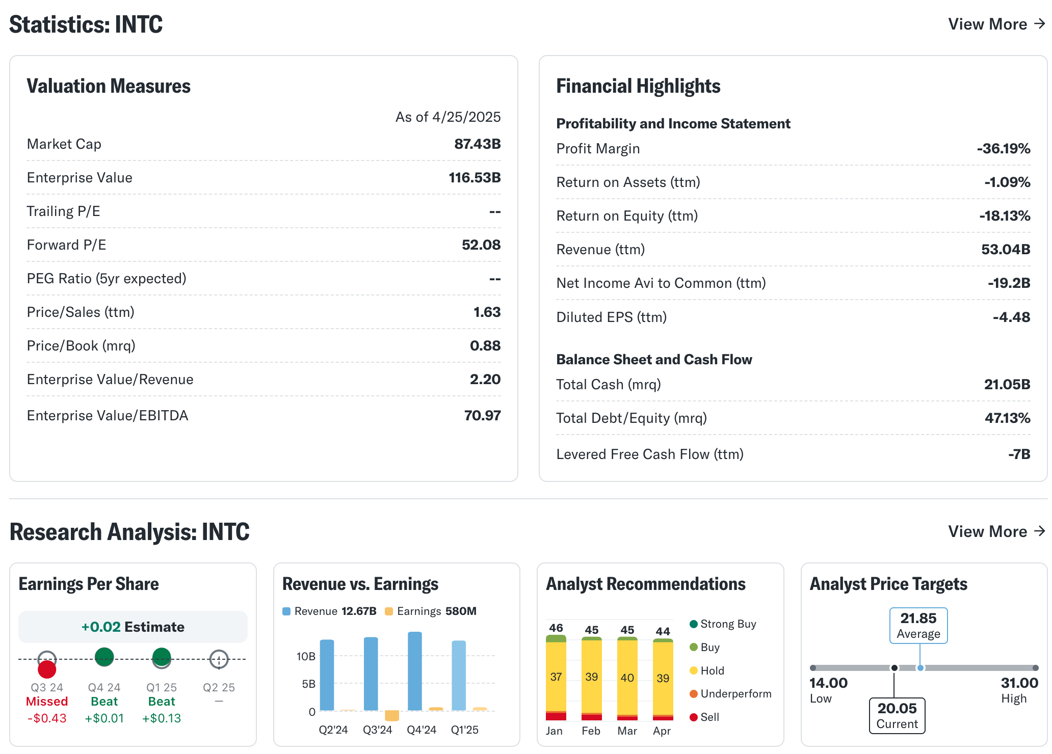Click the 21.85 Average price target box
Image resolution: width=1052 pixels, height=754 pixels.
tap(918, 625)
